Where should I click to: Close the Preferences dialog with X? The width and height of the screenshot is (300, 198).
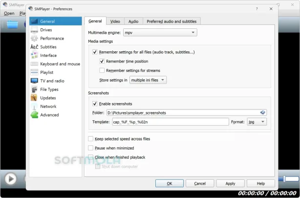click(271, 9)
